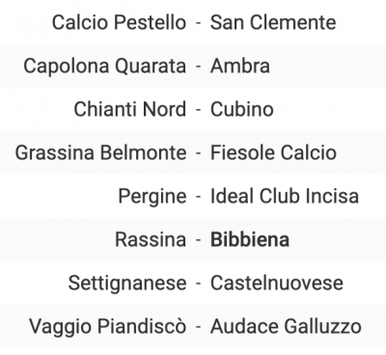Open the San Clemente team link
Image resolution: width=386 pixels, height=355 pixels.
click(x=273, y=22)
